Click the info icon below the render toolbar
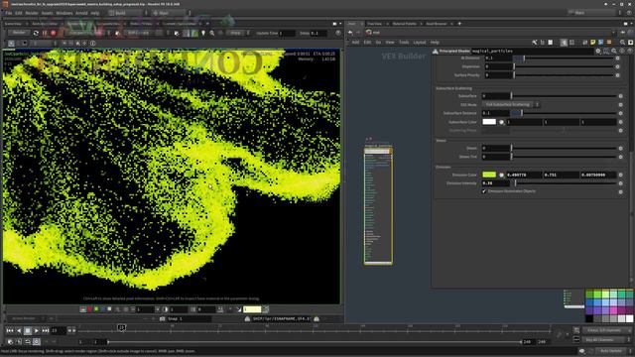The width and height of the screenshot is (635, 357). (92, 43)
